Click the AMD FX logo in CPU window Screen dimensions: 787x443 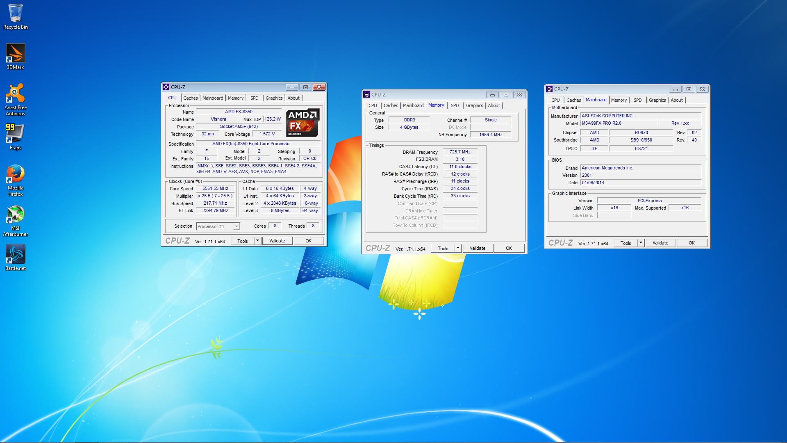click(302, 123)
